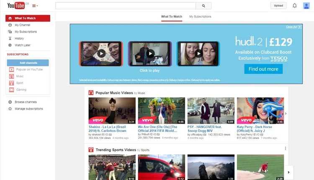
Task: Click the Gaming controller icon in sidebar
Action: pyautogui.click(x=11, y=90)
